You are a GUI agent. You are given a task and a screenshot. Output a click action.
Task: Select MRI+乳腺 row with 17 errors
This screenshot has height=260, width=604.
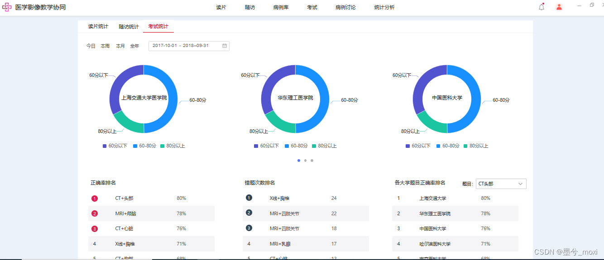point(306,244)
